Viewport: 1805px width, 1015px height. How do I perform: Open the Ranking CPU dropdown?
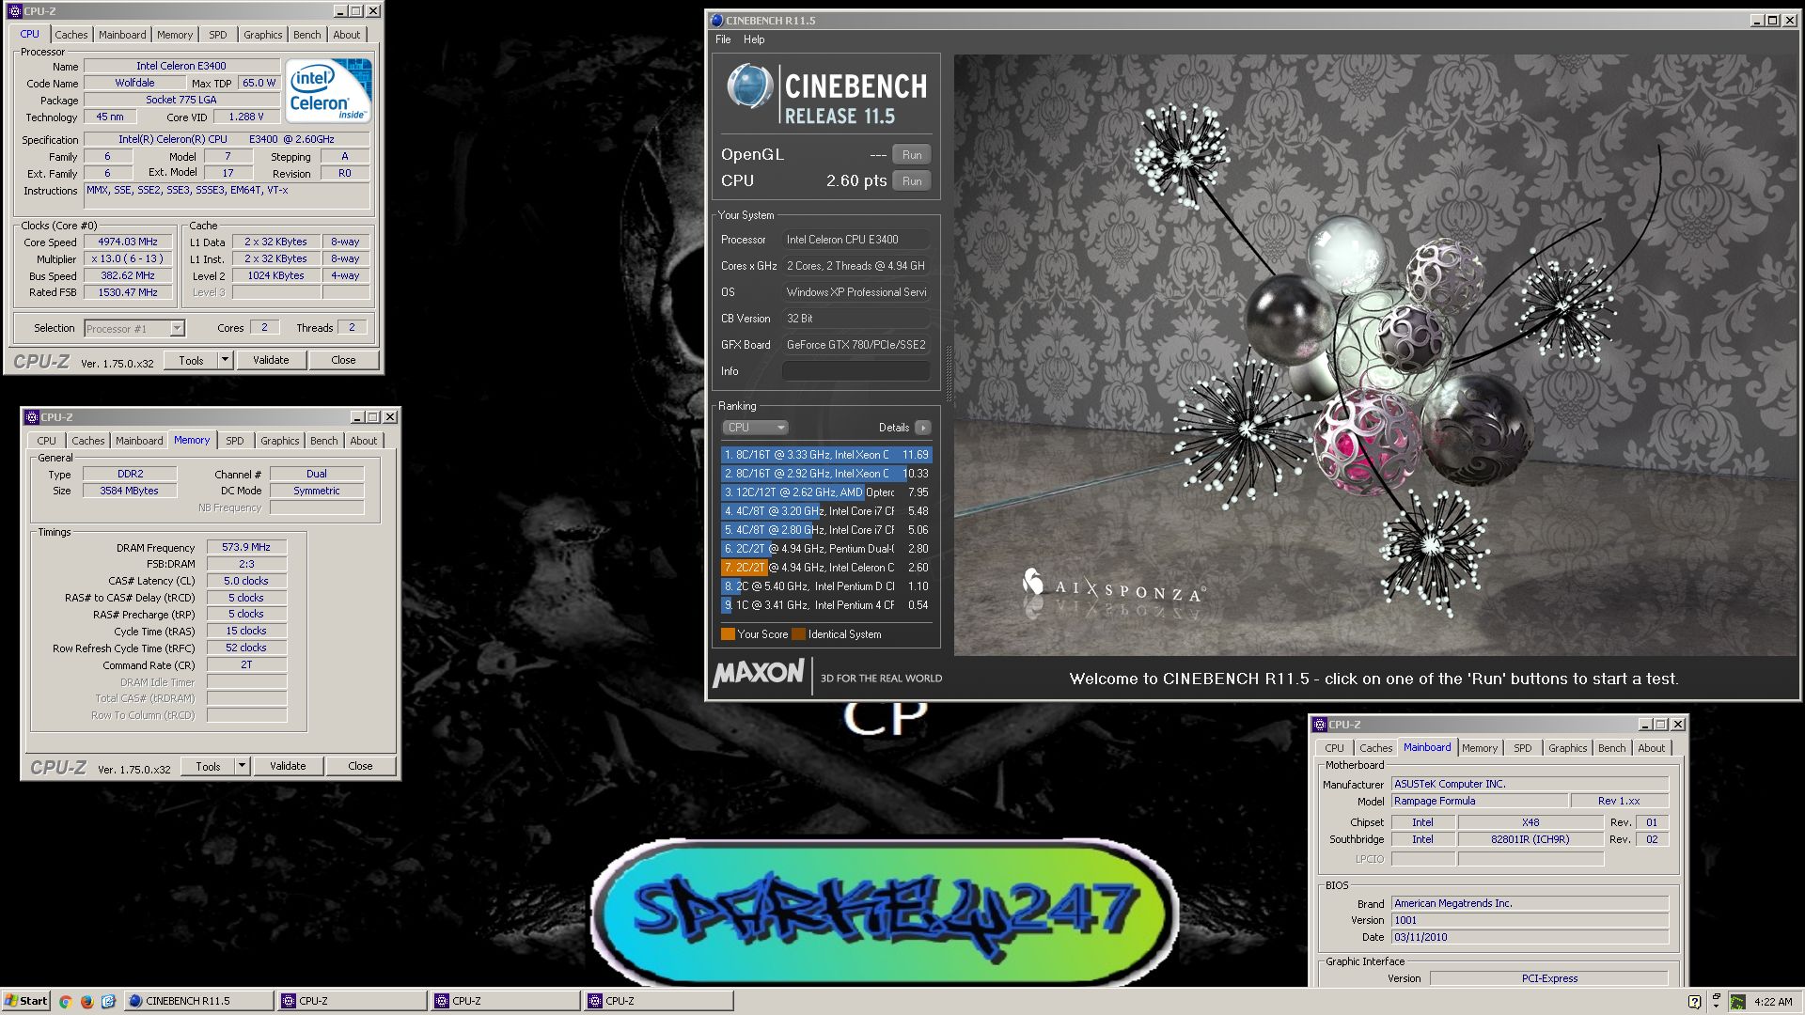(755, 428)
